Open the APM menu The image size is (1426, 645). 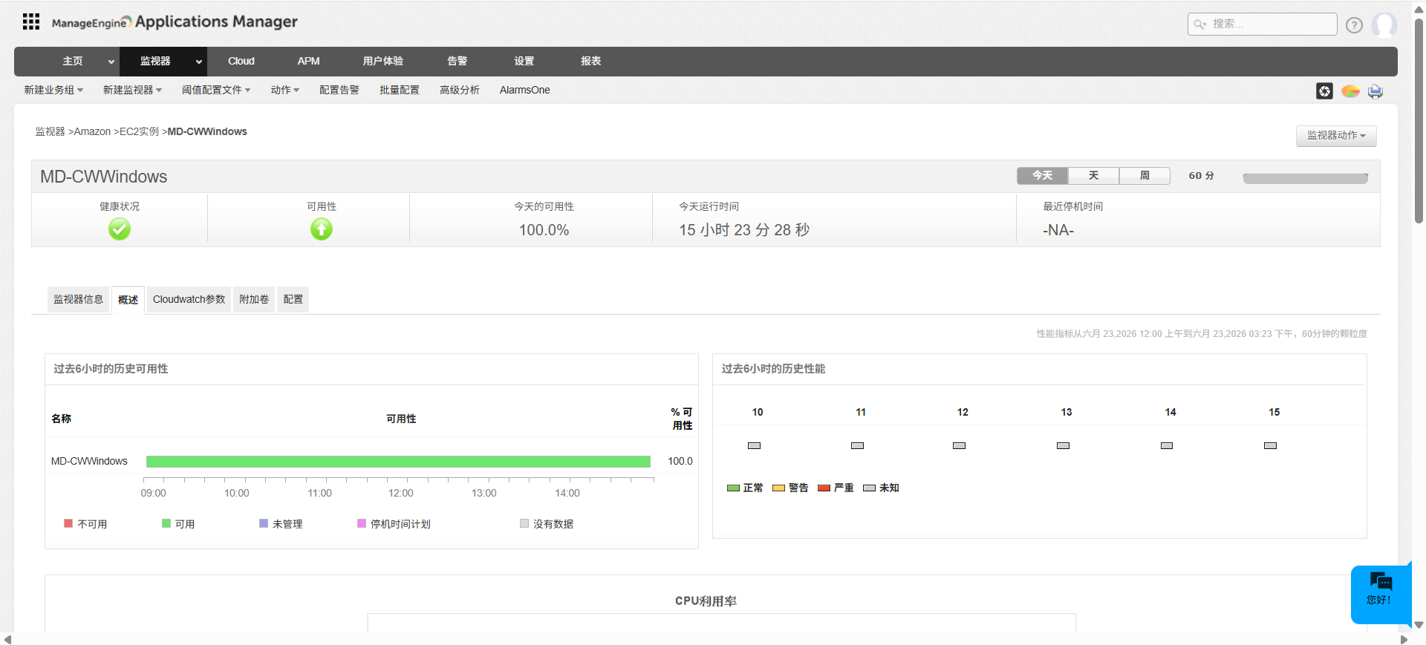(308, 61)
